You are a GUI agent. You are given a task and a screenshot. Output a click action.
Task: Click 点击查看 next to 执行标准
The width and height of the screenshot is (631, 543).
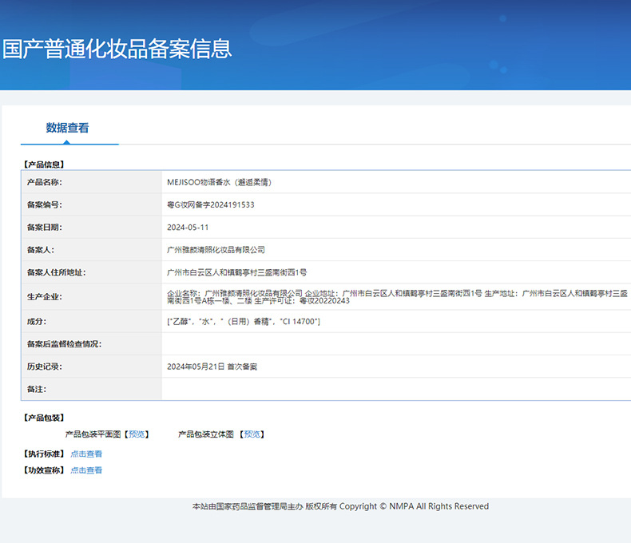pyautogui.click(x=86, y=454)
